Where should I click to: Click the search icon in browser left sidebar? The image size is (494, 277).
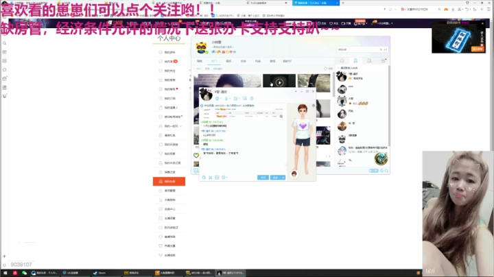pyautogui.click(x=4, y=43)
